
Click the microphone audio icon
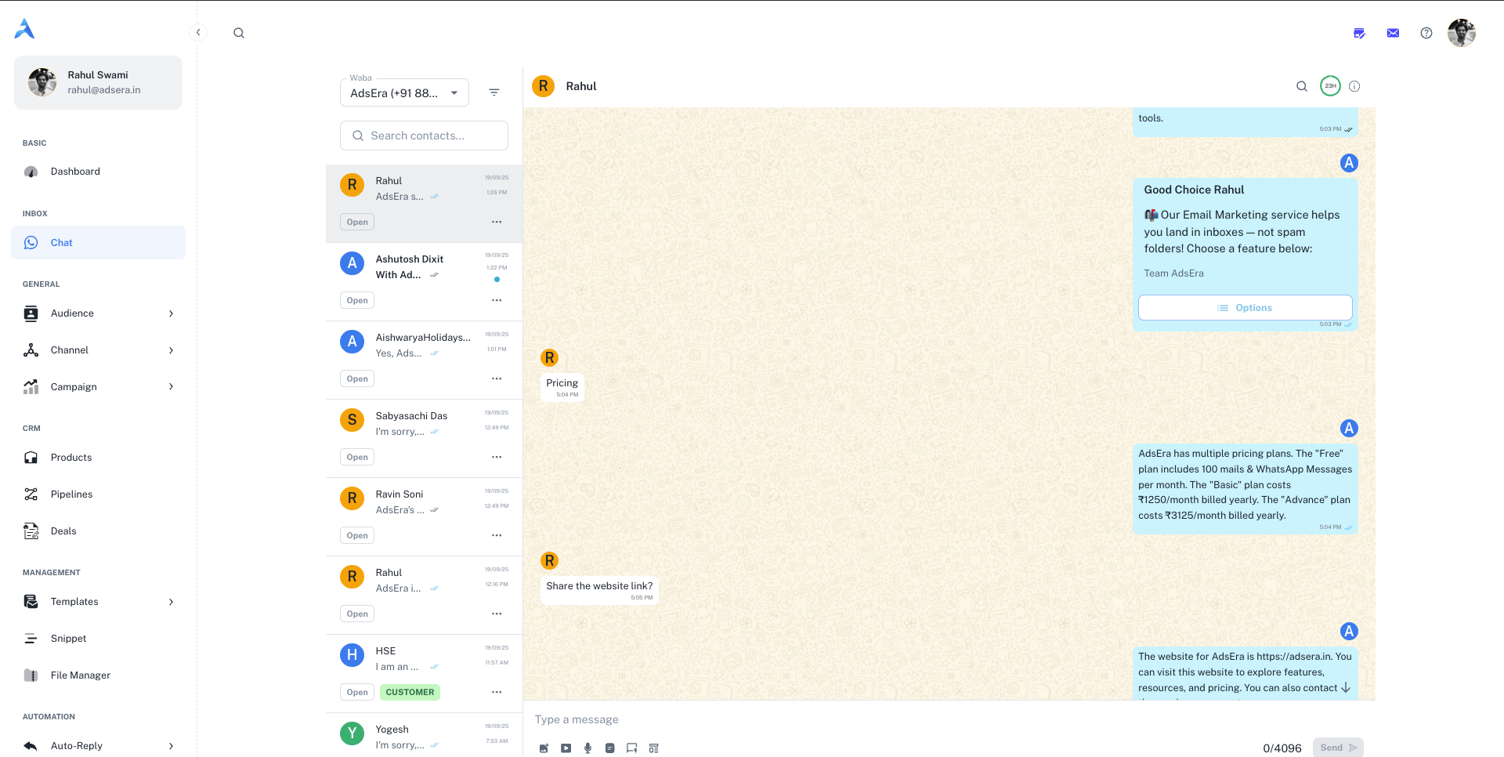coord(587,748)
